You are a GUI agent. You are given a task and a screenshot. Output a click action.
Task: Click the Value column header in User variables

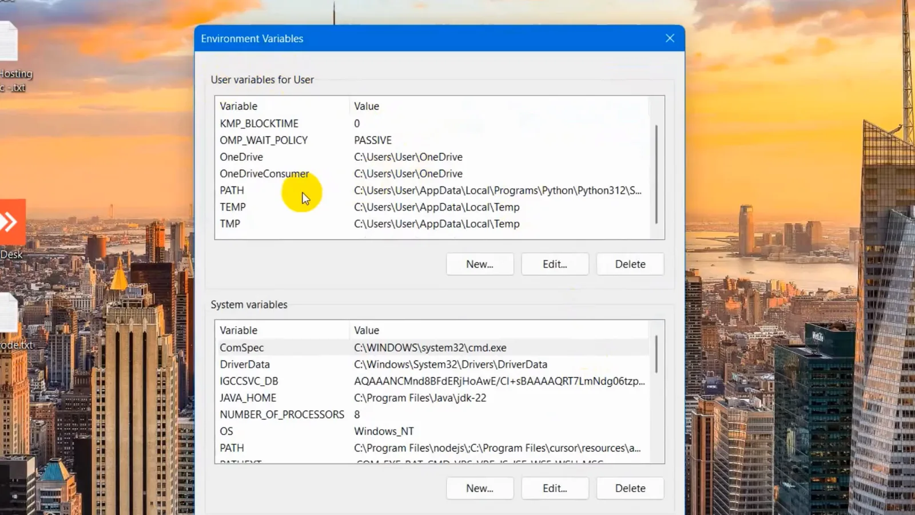pyautogui.click(x=499, y=106)
